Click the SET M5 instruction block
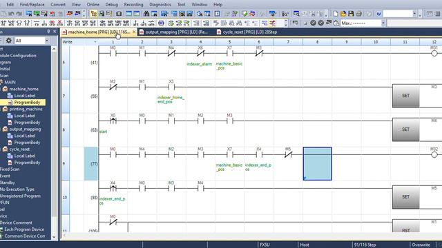 [406, 197]
